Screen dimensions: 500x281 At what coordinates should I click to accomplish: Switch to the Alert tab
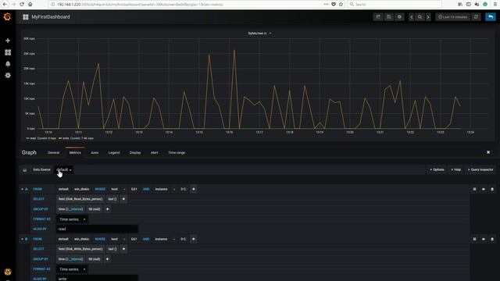coord(155,153)
